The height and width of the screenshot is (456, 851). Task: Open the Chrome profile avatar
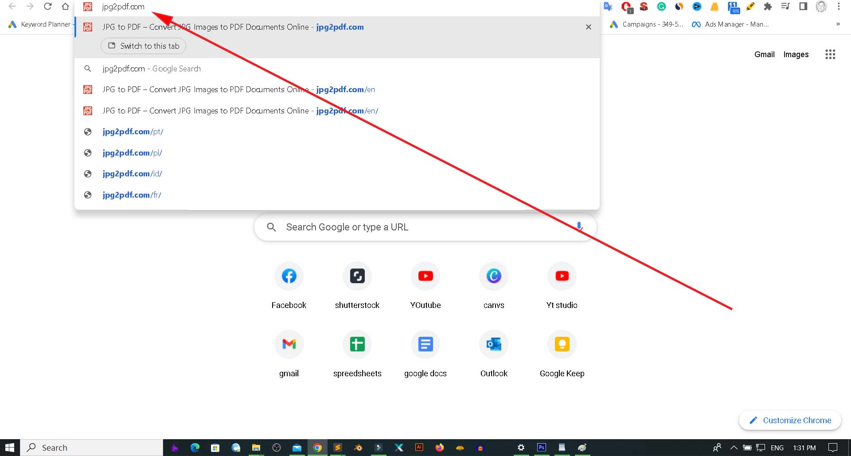coord(821,6)
